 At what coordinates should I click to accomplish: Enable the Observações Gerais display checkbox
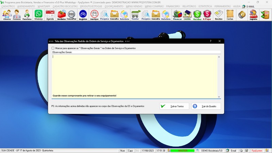[x=53, y=48]
